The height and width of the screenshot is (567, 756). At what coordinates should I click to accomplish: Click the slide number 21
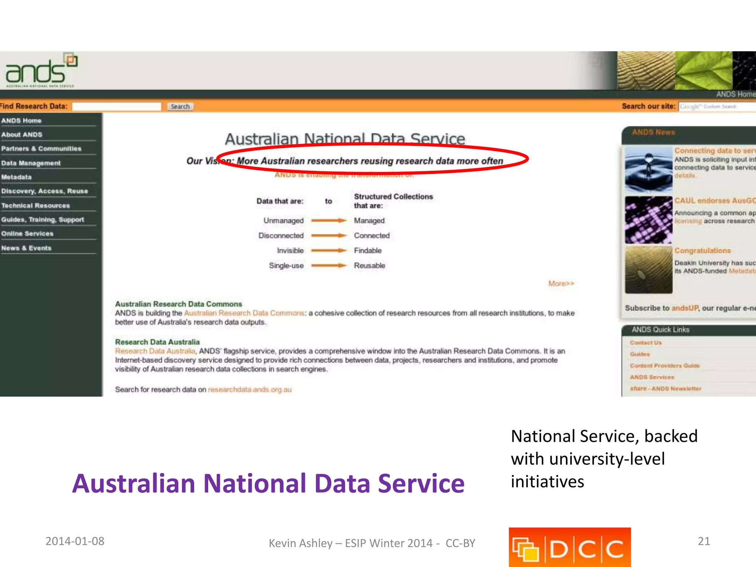(x=704, y=541)
